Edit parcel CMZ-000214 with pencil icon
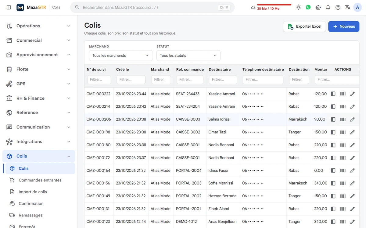Image resolution: width=366 pixels, height=228 pixels. pyautogui.click(x=353, y=106)
